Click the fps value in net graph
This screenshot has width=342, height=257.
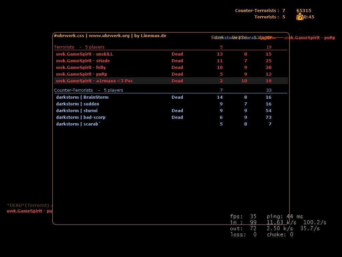tap(253, 217)
